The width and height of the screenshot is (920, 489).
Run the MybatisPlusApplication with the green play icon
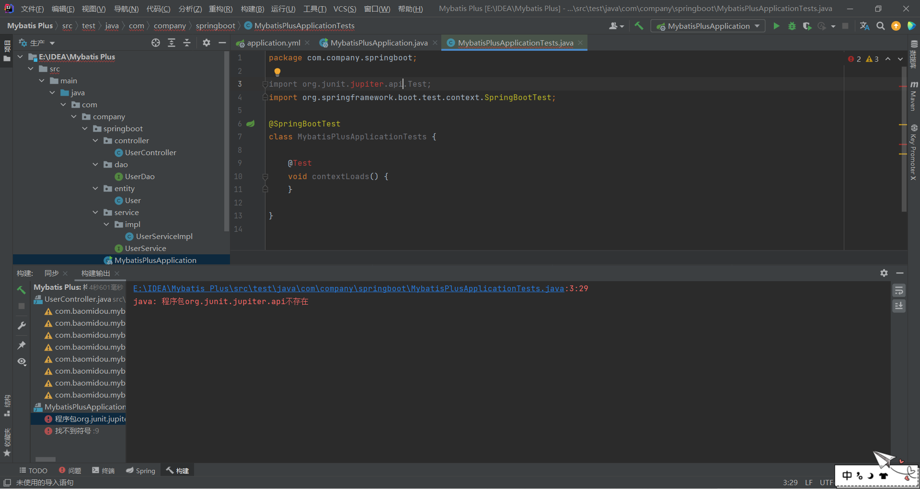tap(777, 26)
